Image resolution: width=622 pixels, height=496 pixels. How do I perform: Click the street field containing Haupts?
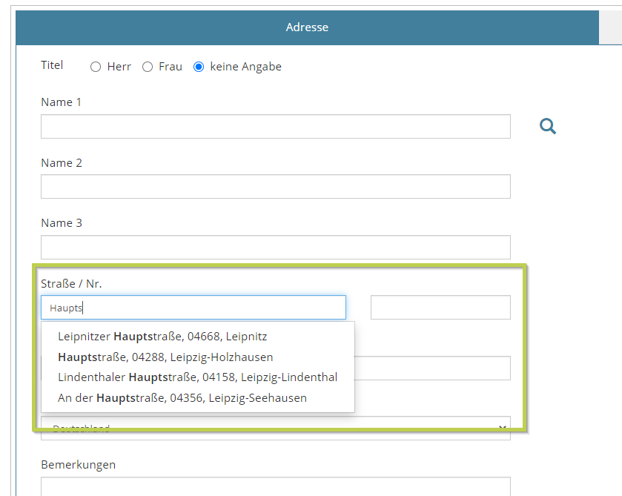point(193,308)
